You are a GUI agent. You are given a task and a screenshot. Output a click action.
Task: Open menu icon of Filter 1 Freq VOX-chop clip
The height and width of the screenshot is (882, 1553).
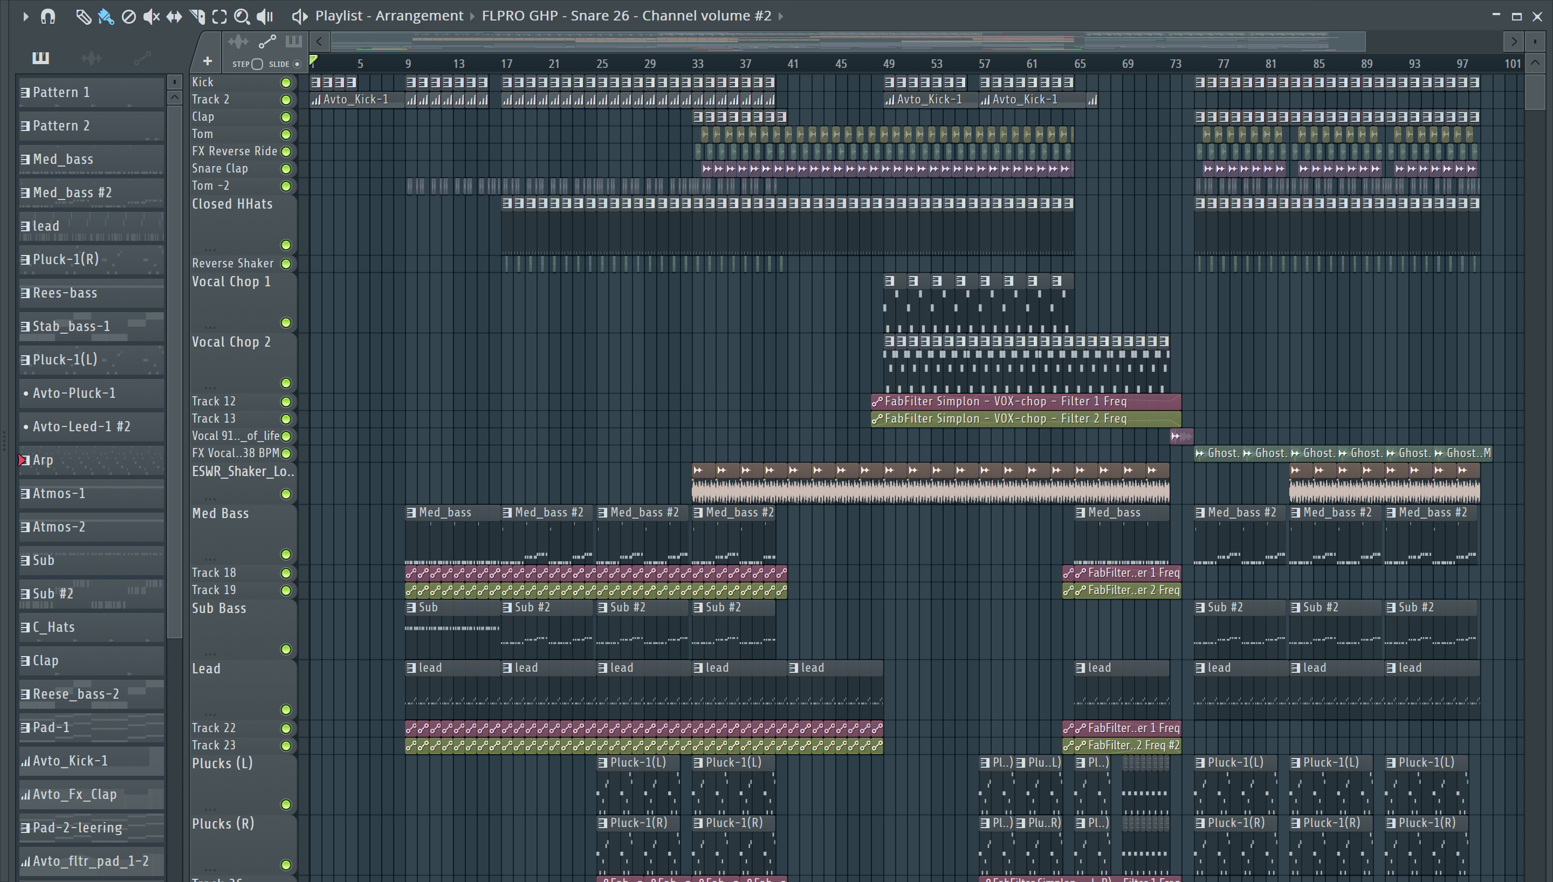[x=877, y=401]
